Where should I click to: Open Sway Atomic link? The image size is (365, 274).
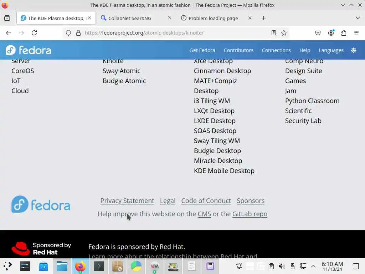click(122, 71)
